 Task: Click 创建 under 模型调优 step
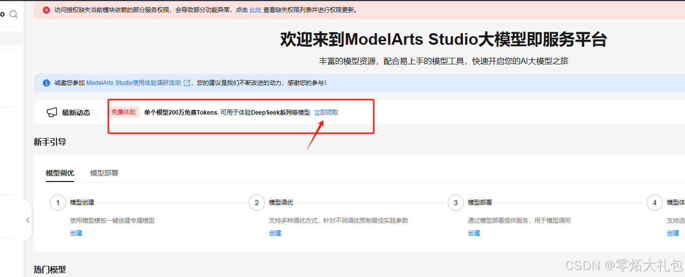tap(275, 233)
